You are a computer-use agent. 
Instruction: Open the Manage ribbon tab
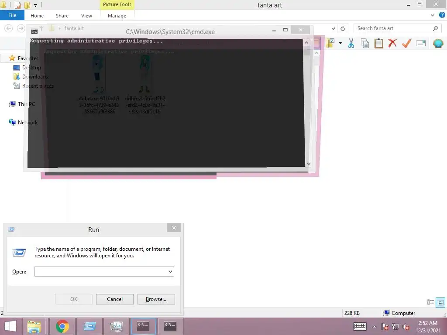click(x=117, y=16)
